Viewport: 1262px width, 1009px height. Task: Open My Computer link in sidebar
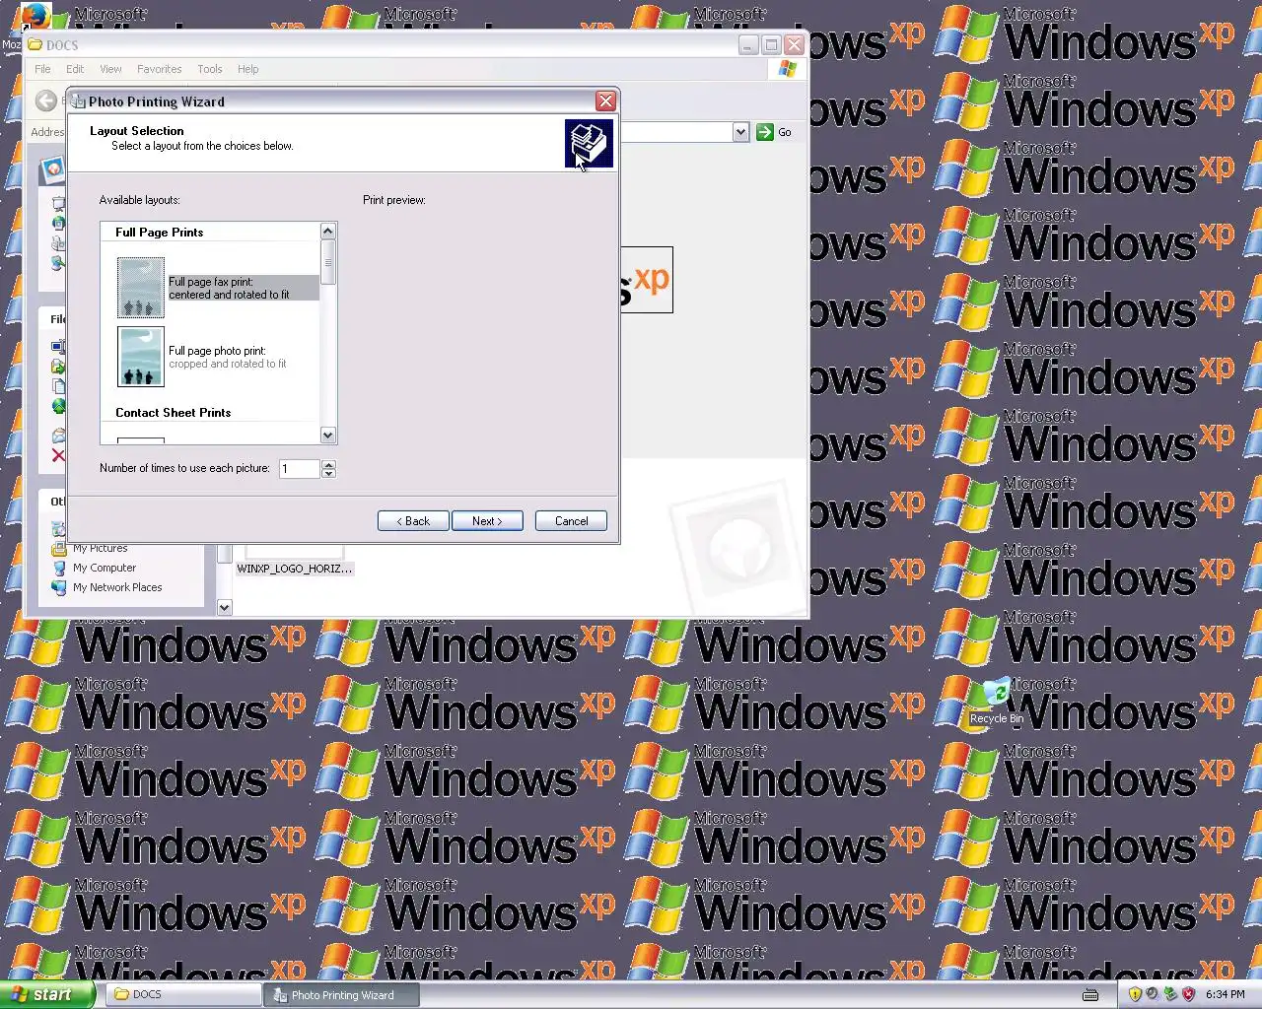click(x=105, y=569)
